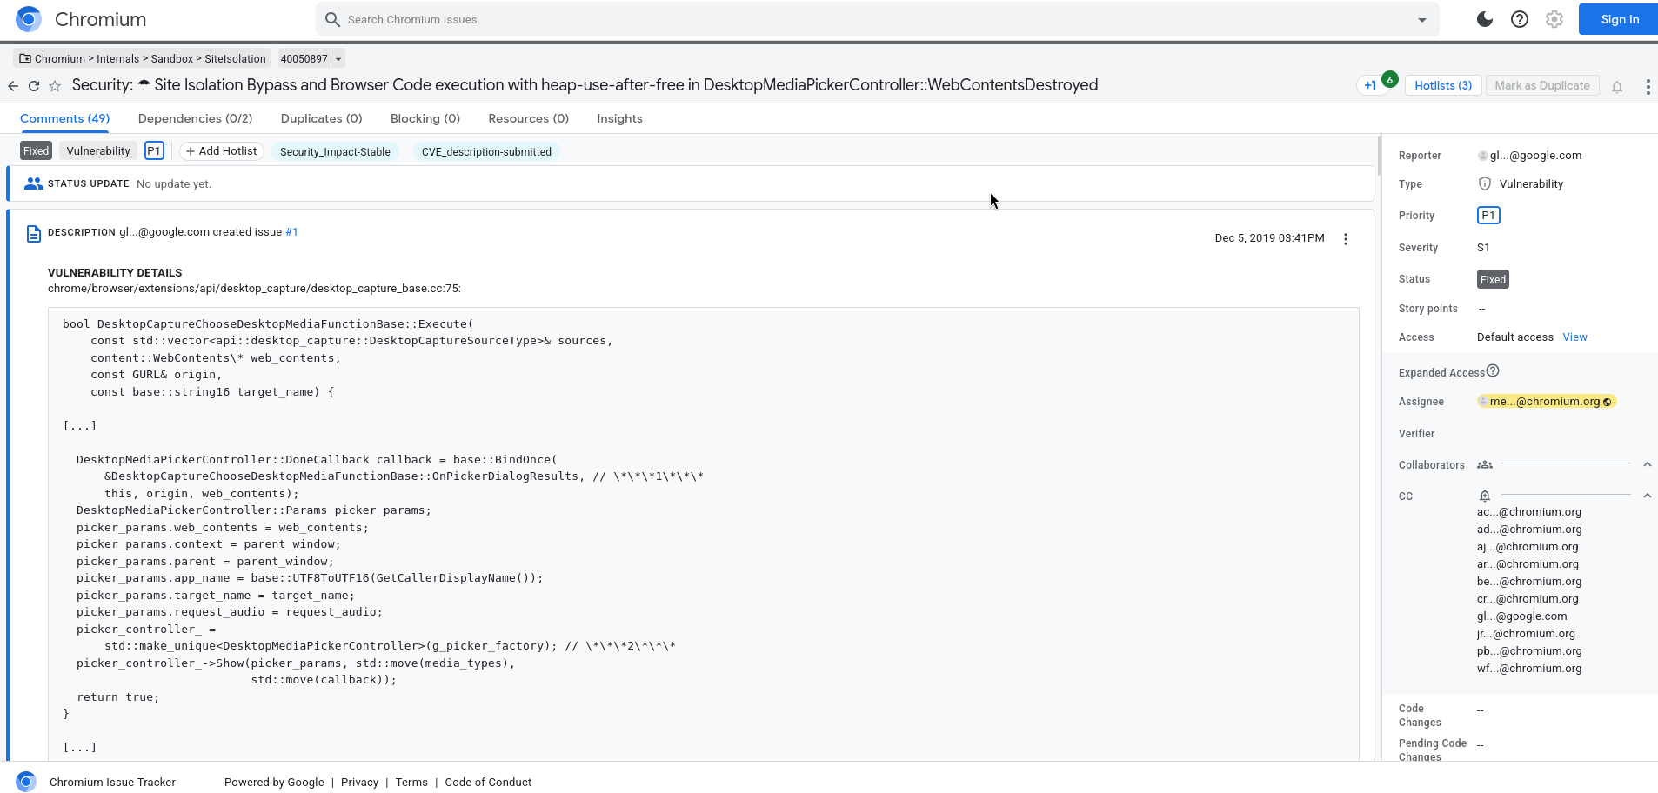Click the P1 Priority value in sidebar
The width and height of the screenshot is (1658, 793).
[x=1488, y=215]
